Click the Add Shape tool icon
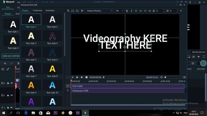 point(73,11)
